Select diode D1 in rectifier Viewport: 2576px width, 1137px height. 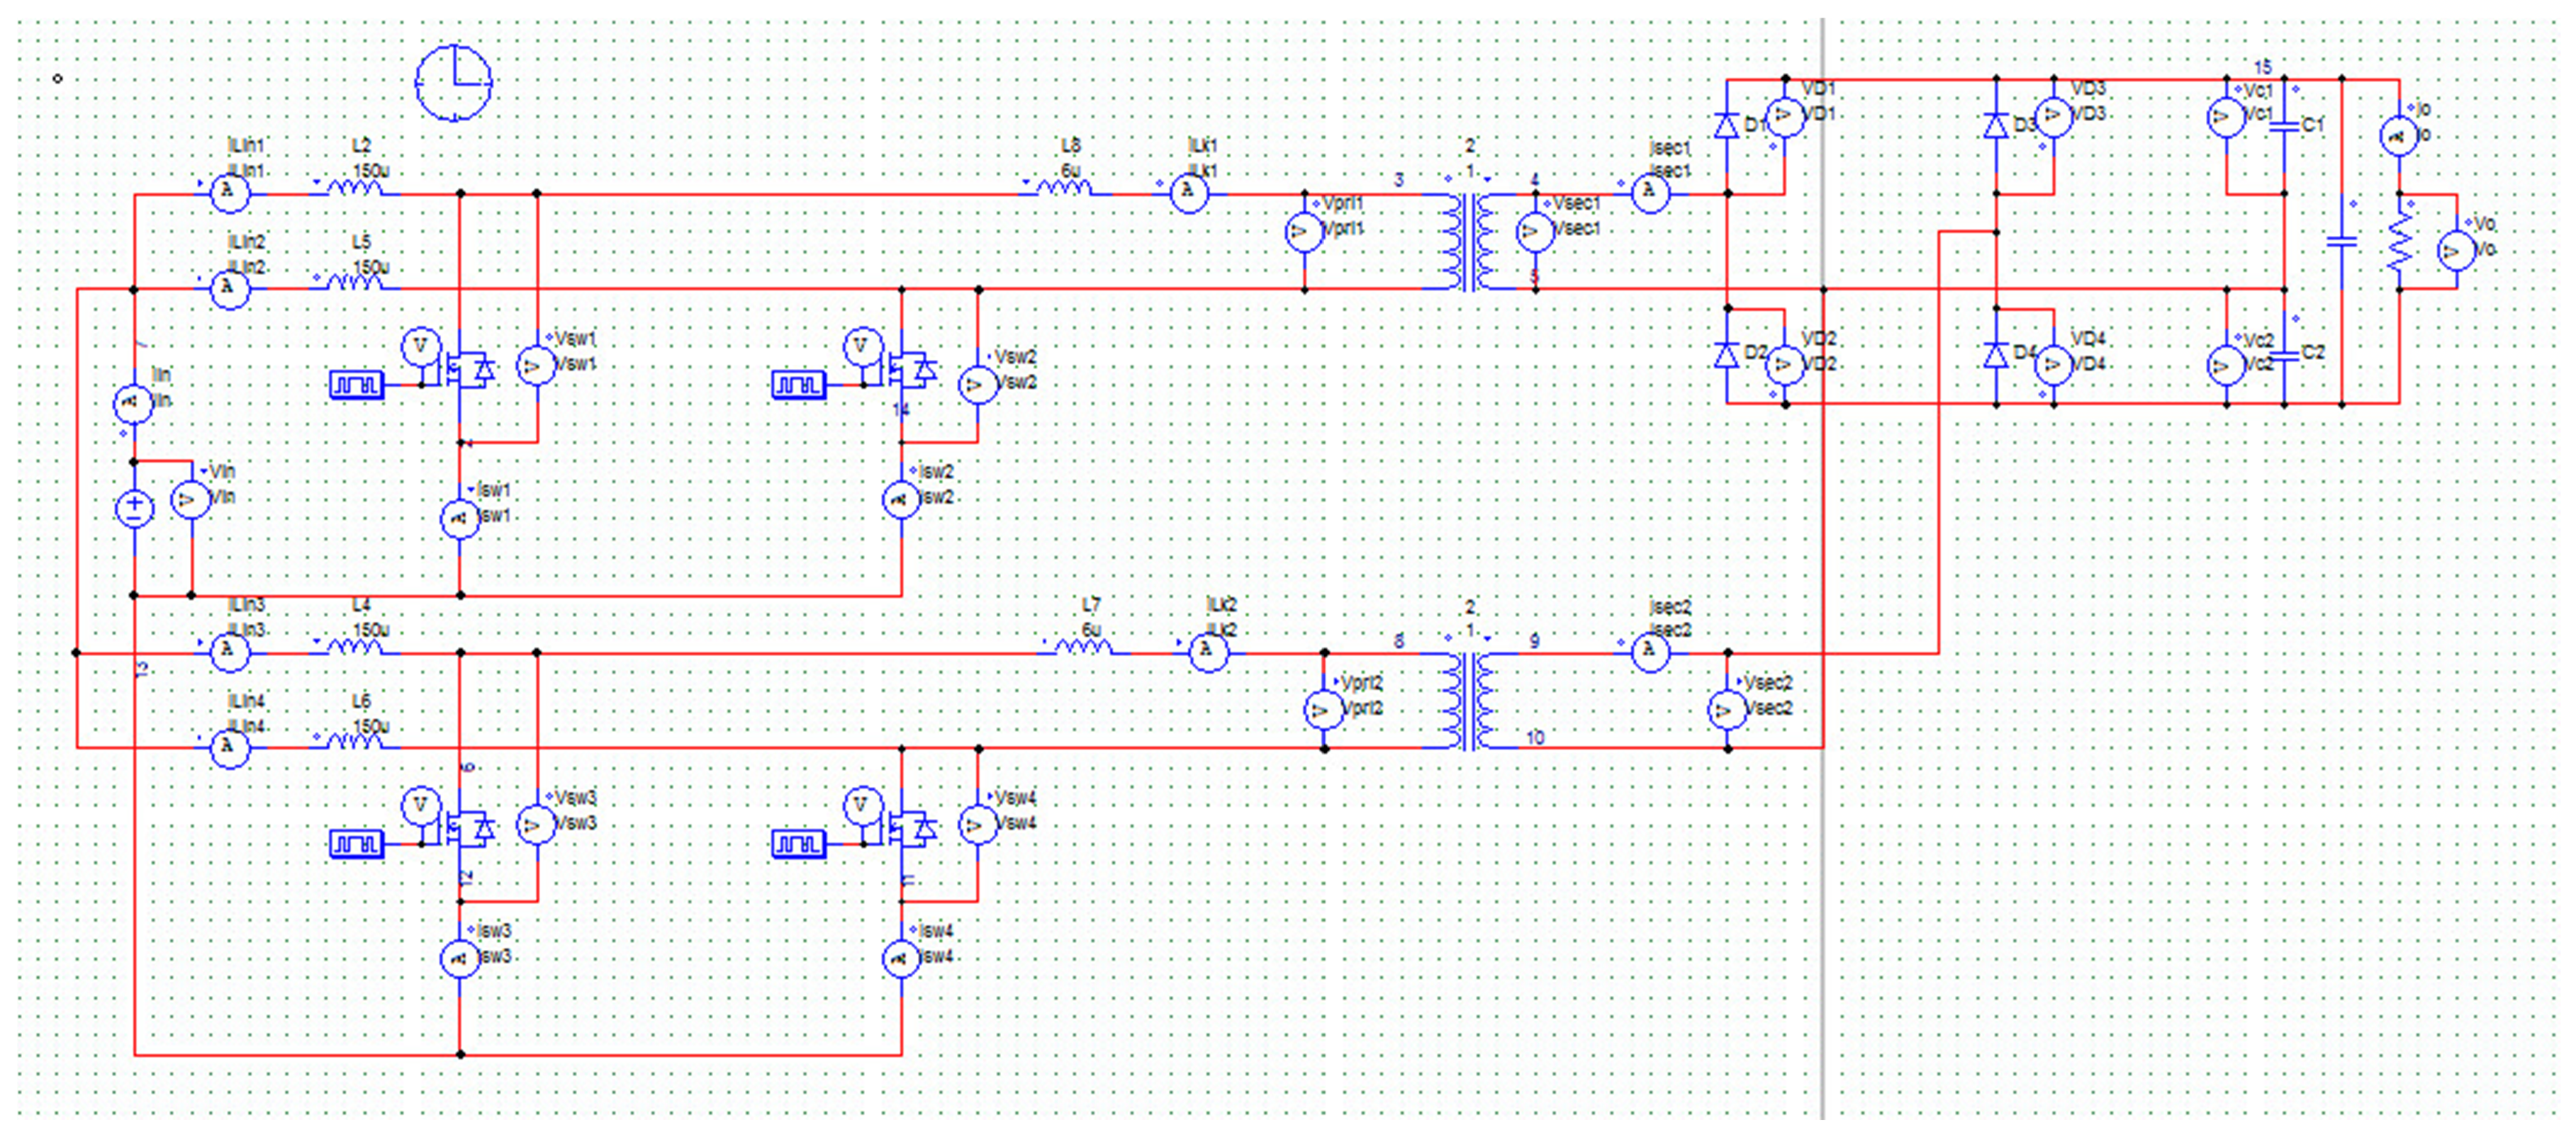(x=1727, y=127)
